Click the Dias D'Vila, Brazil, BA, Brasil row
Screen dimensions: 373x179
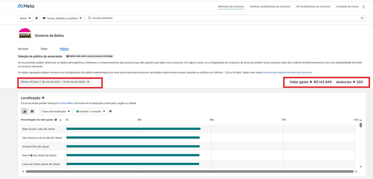coord(188,155)
